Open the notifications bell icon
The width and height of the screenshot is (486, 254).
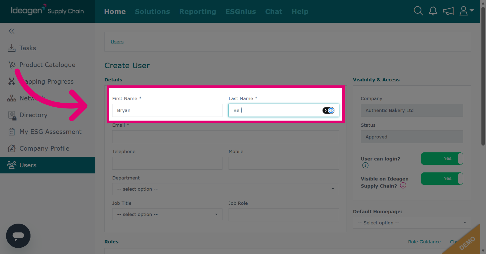(x=433, y=11)
